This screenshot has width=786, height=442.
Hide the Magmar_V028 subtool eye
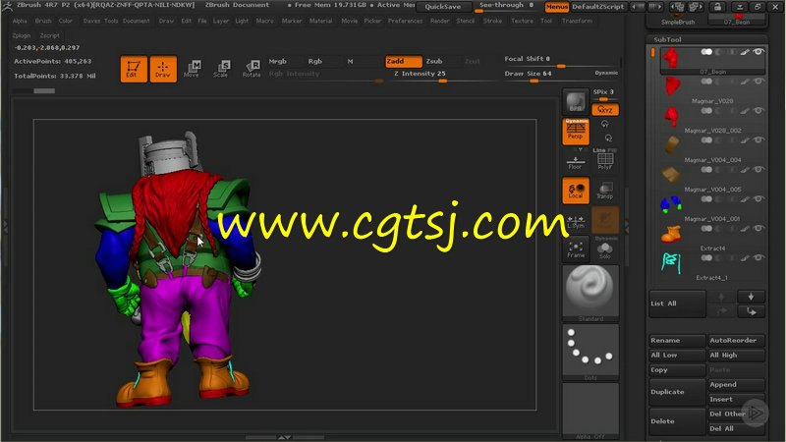point(758,82)
